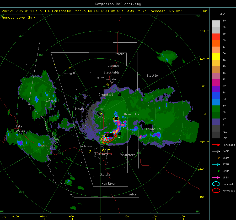The width and height of the screenshot is (236, 220).
Task: Click the Strathmore label
Action: (127, 155)
